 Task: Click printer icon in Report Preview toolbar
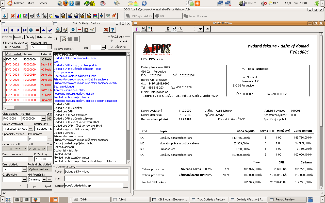click(144, 29)
